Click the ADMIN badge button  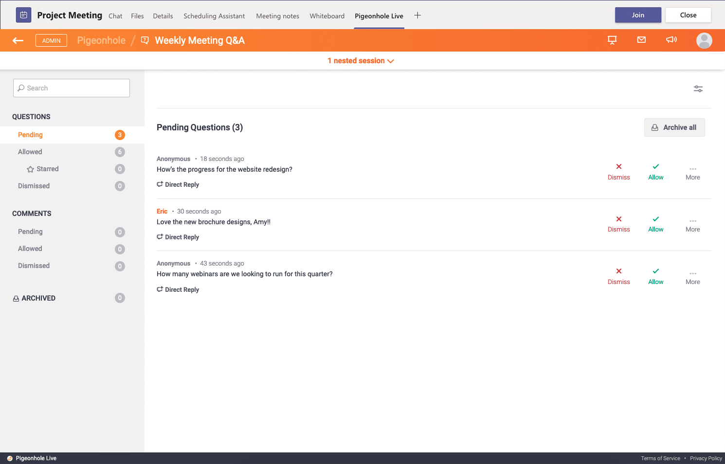click(x=51, y=40)
